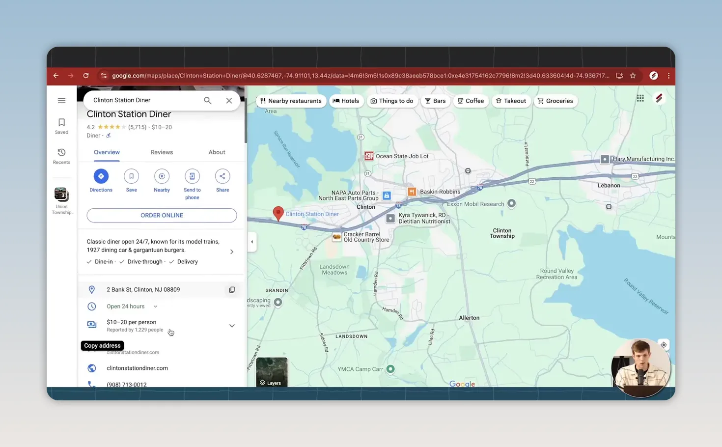
Task: Collapse side panel with arrow handle
Action: coord(252,242)
